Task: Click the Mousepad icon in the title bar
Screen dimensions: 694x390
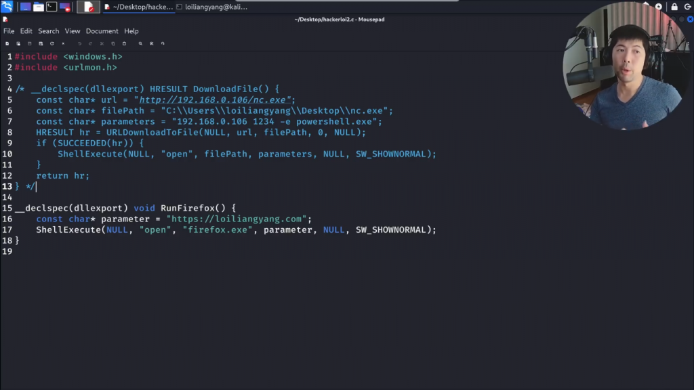Action: [5, 20]
